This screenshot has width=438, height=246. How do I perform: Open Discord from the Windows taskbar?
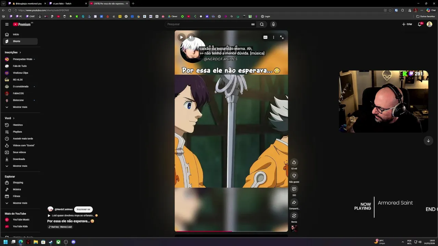click(73, 242)
